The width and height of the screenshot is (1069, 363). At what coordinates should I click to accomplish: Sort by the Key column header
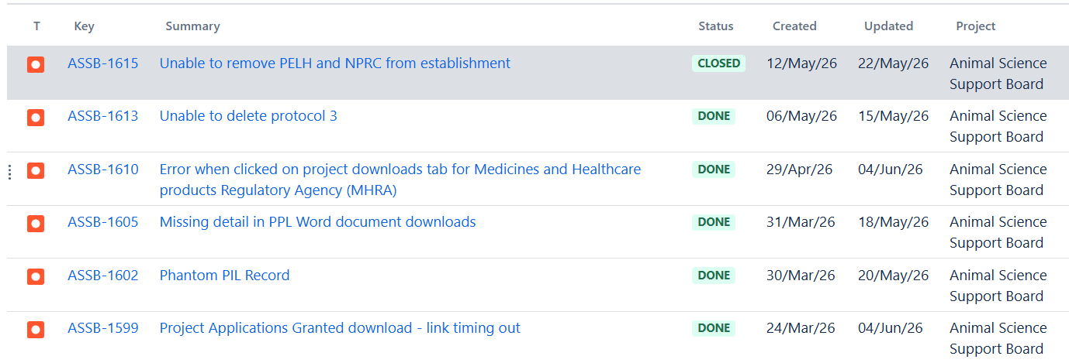(x=85, y=26)
